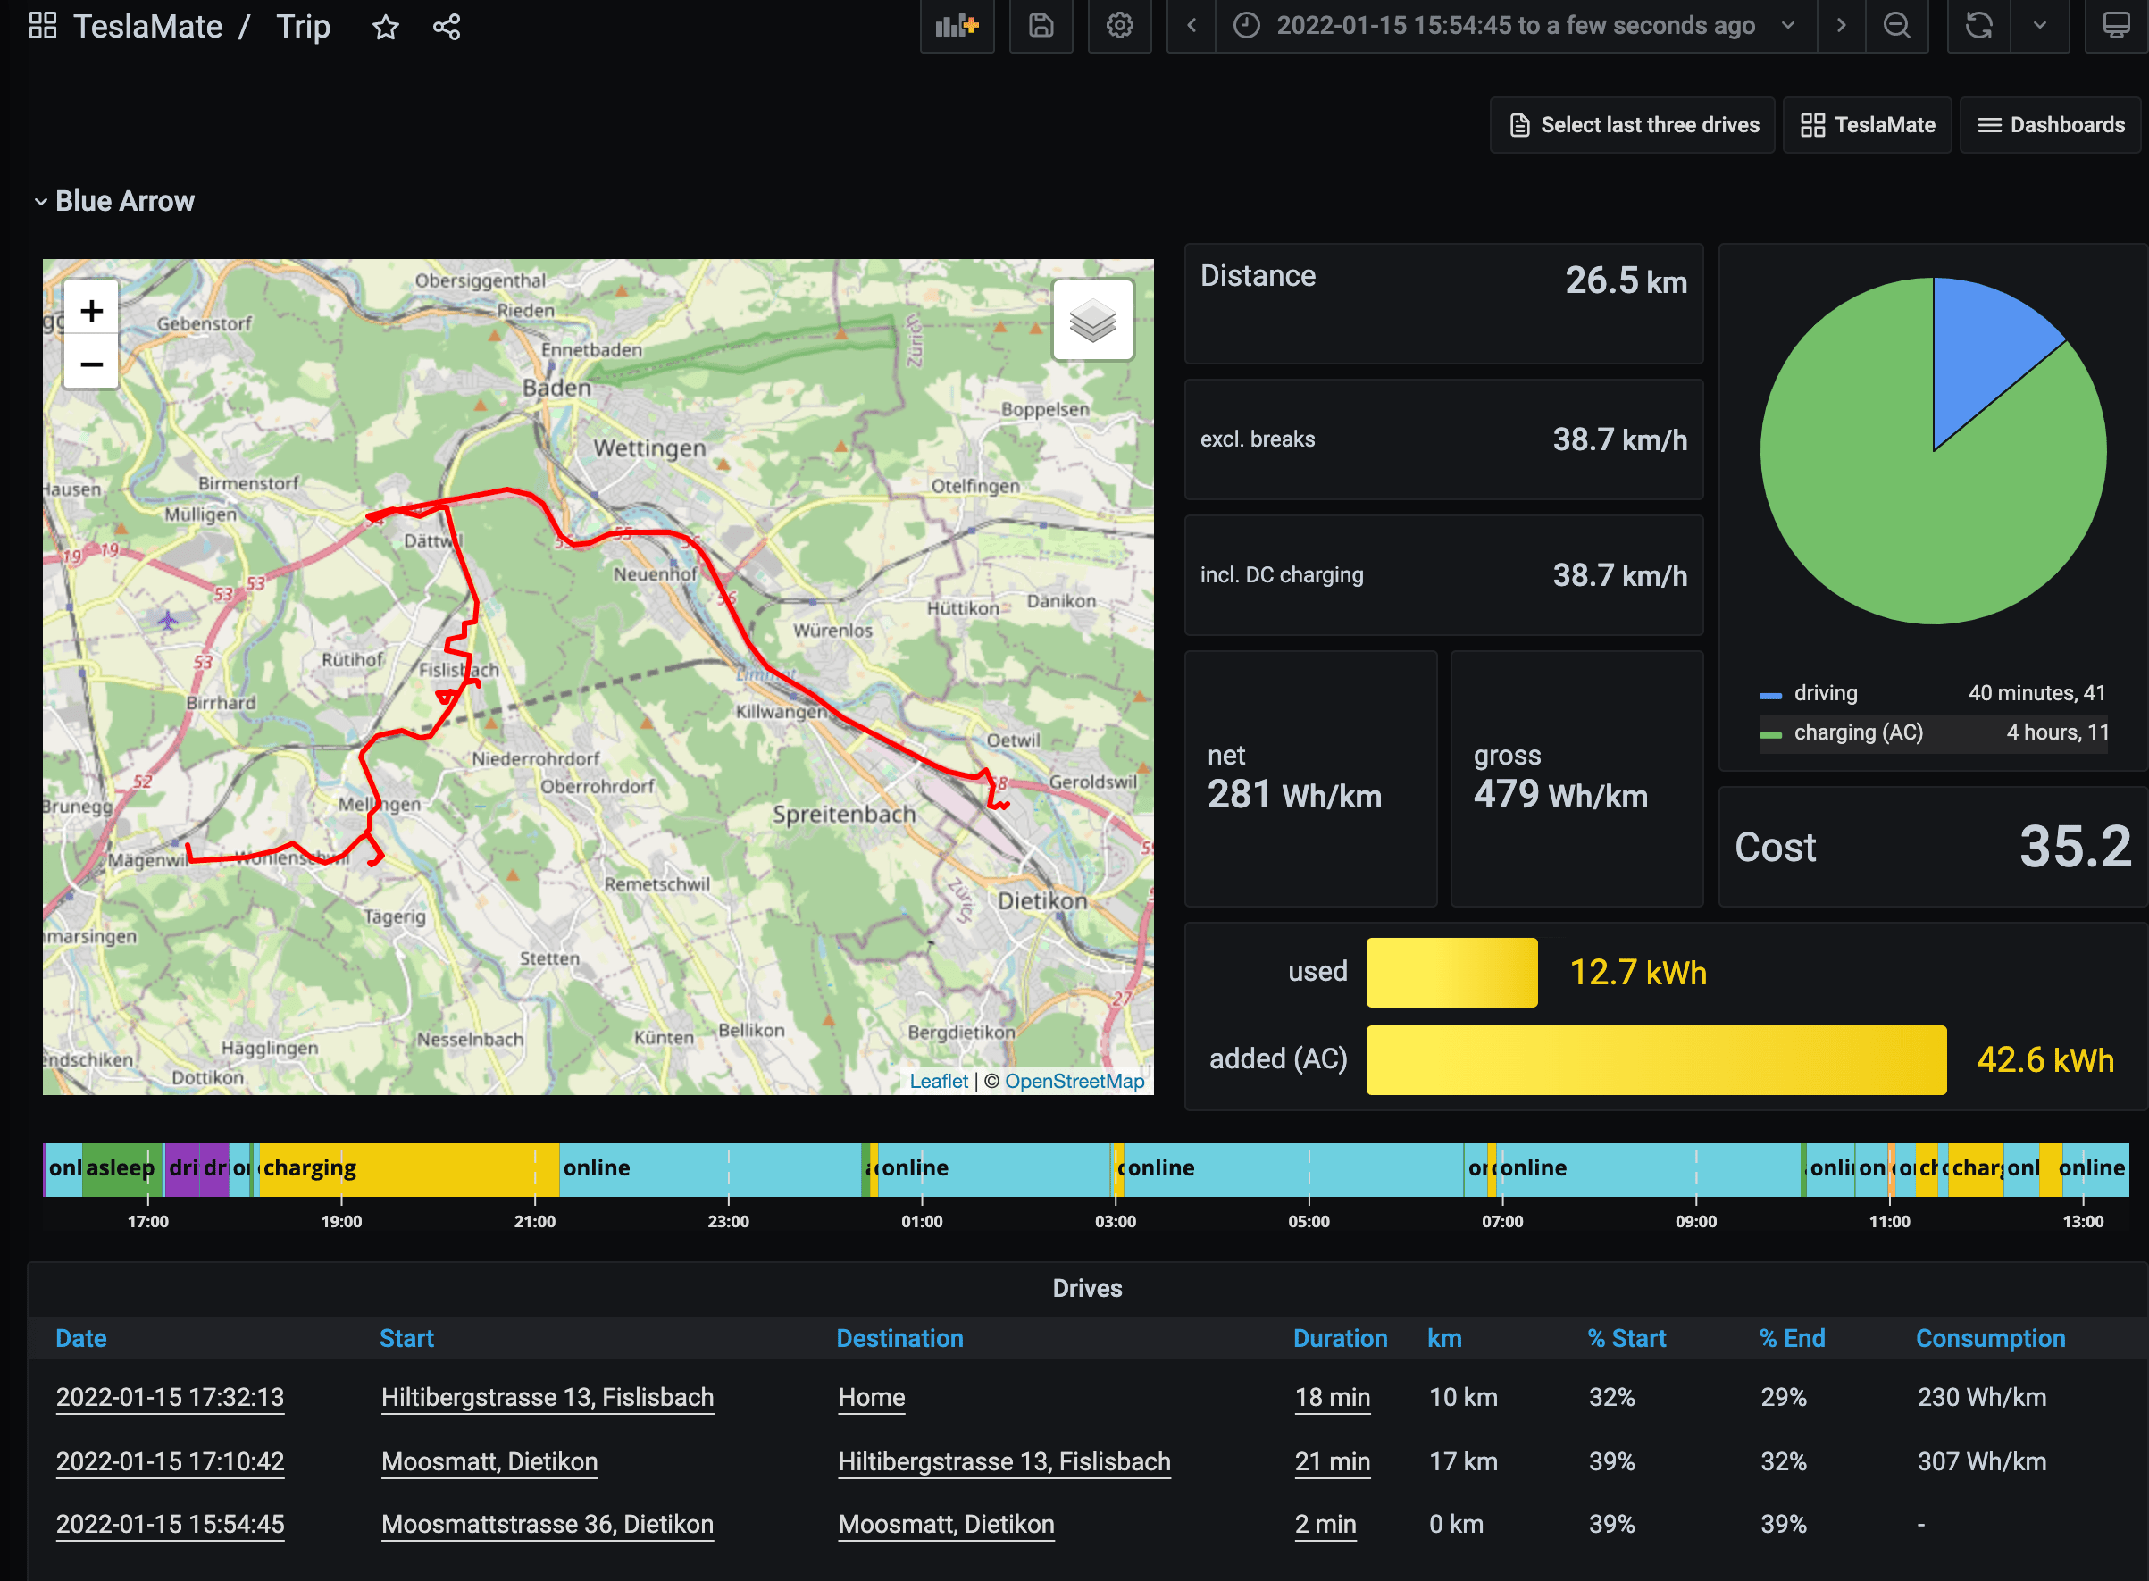Toggle charging (AC) series in legend
The width and height of the screenshot is (2149, 1581).
coord(1857,732)
